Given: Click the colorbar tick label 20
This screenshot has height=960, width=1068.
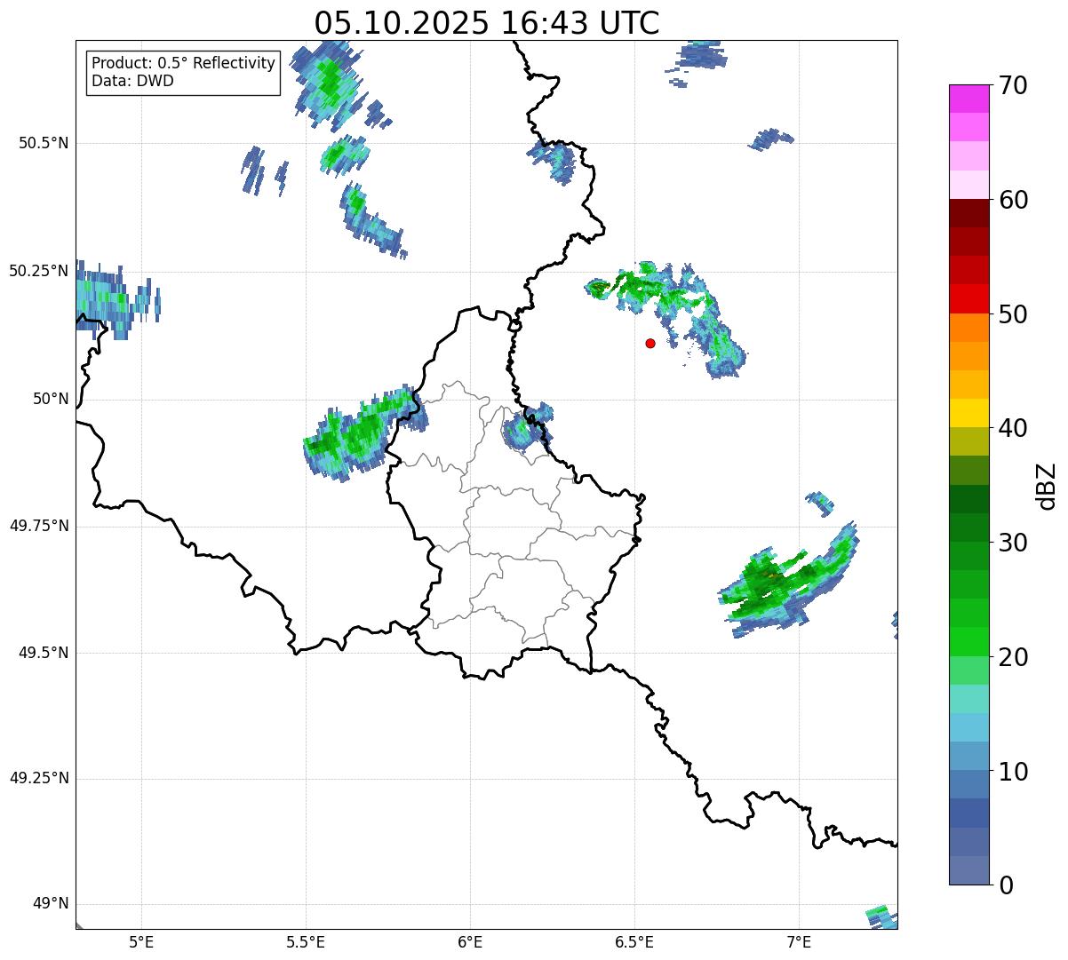Looking at the screenshot, I should click(1013, 657).
